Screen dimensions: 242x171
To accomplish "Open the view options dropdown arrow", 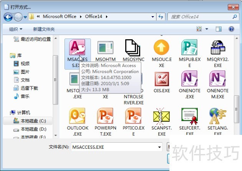I will point(207,29).
